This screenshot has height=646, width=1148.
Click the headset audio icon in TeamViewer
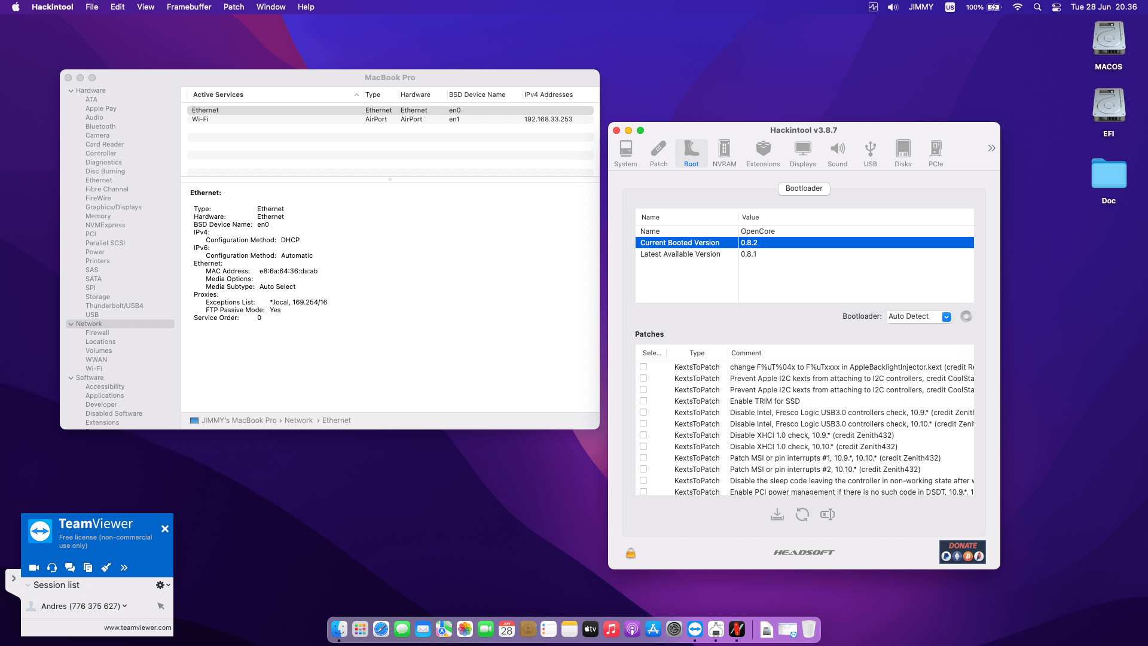52,568
